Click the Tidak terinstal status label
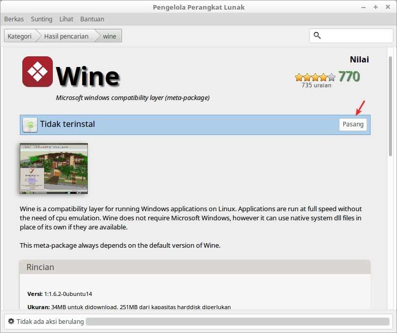Image resolution: width=397 pixels, height=333 pixels. pos(68,124)
